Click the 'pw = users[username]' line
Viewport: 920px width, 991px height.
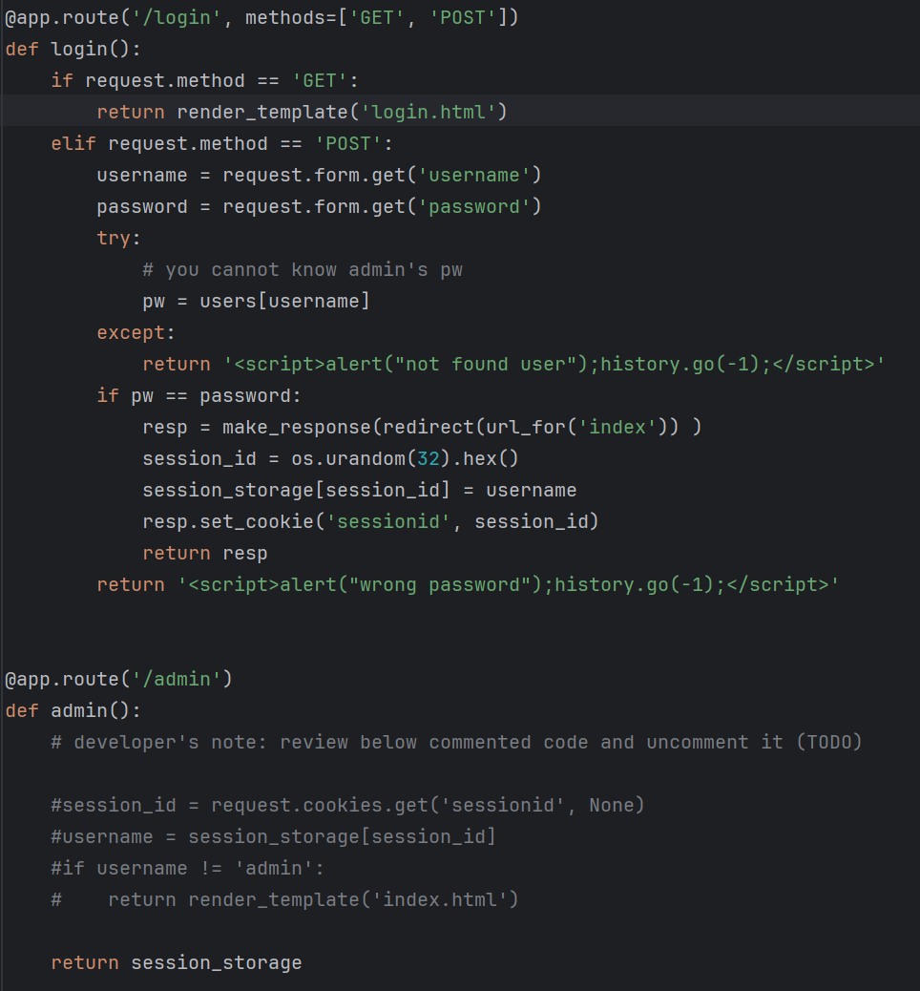(256, 302)
